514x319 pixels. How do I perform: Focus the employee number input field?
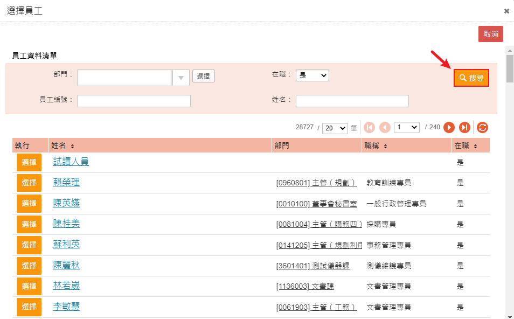coord(134,101)
